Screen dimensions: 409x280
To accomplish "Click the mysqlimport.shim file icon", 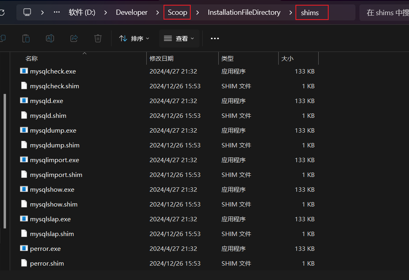I will point(24,175).
